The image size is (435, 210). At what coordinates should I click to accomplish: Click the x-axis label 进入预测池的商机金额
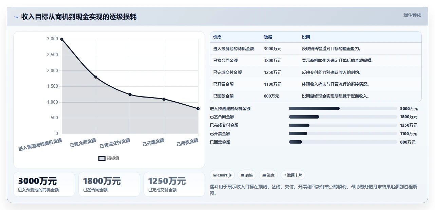point(40,144)
